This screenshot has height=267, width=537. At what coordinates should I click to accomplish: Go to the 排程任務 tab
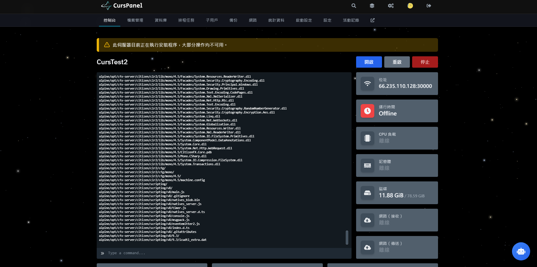[x=186, y=20]
